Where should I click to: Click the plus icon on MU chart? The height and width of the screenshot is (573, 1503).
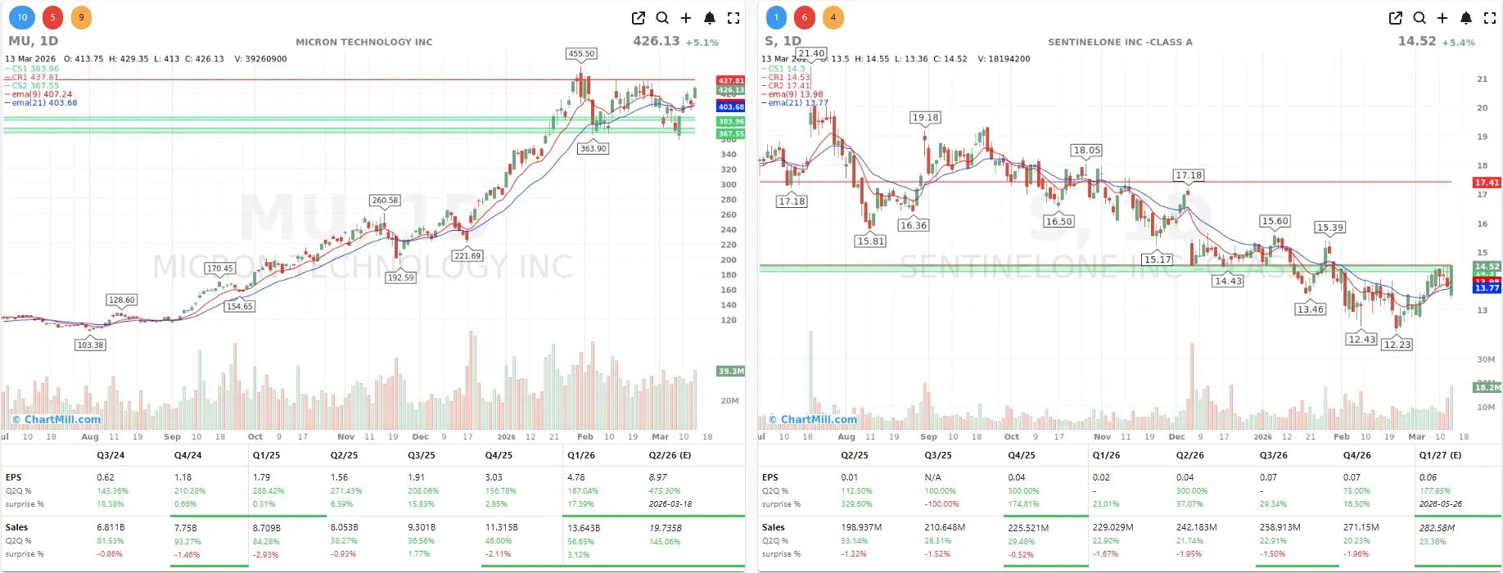pyautogui.click(x=686, y=18)
